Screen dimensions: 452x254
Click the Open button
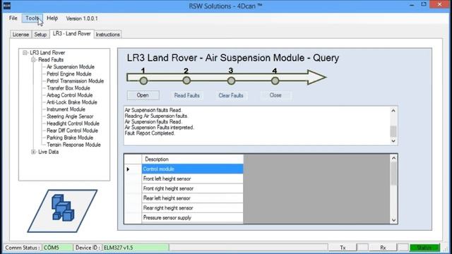(143, 95)
